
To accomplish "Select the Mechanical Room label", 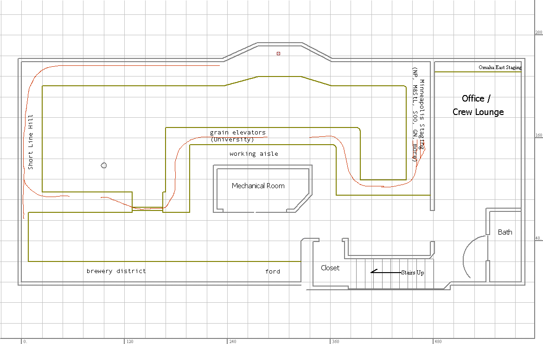I will [258, 185].
